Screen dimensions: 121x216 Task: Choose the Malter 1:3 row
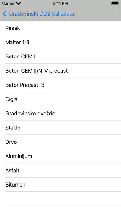click(x=60, y=42)
